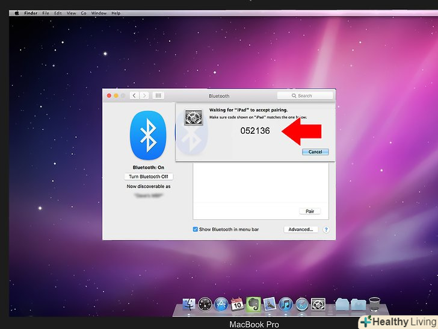Open the File menu
This screenshot has width=438, height=329.
coord(46,13)
